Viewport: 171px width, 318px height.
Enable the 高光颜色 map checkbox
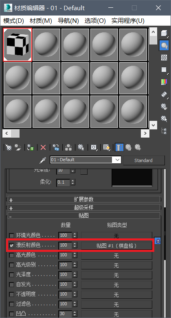point(11,255)
